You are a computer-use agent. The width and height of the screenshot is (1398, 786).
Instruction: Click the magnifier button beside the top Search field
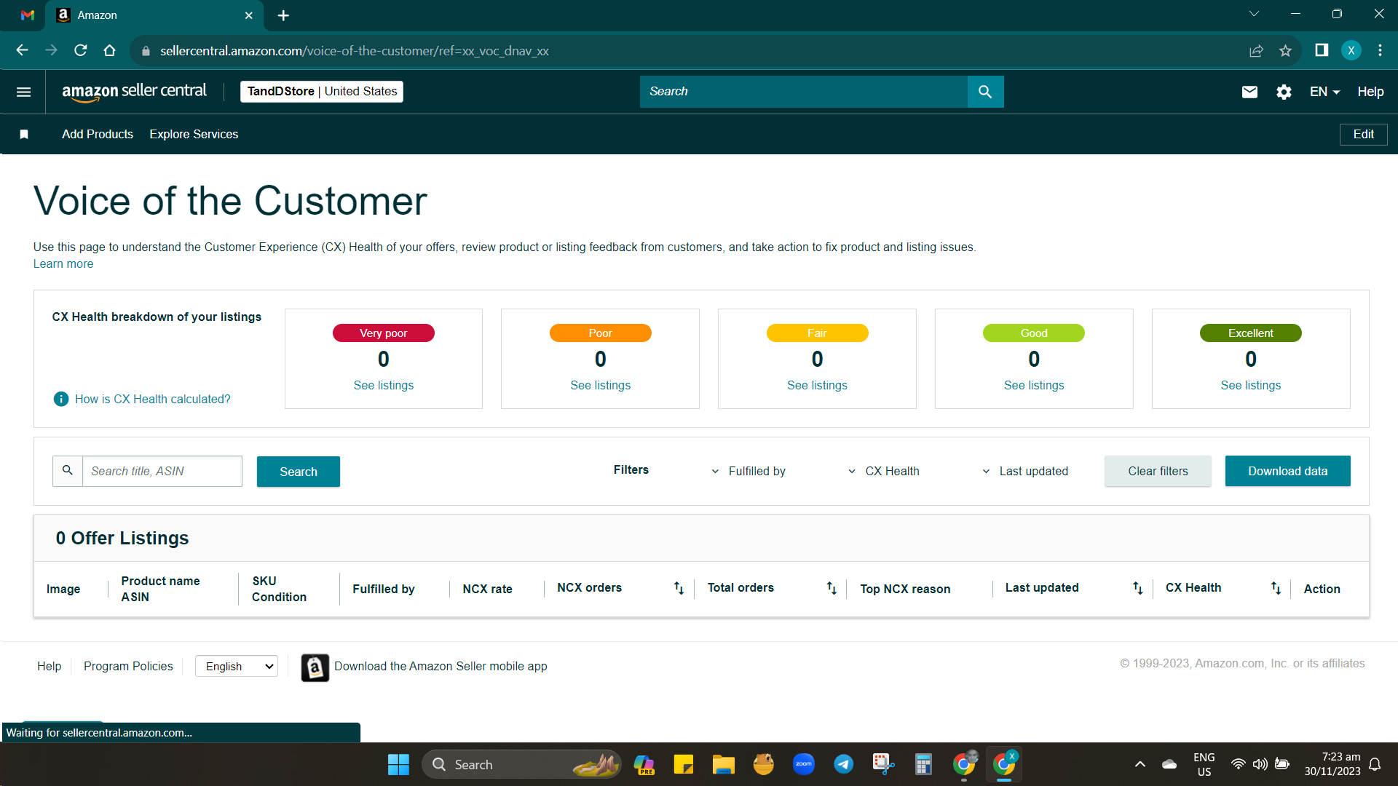[x=985, y=92]
